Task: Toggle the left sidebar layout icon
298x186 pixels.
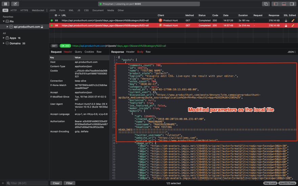Action: click(x=276, y=4)
